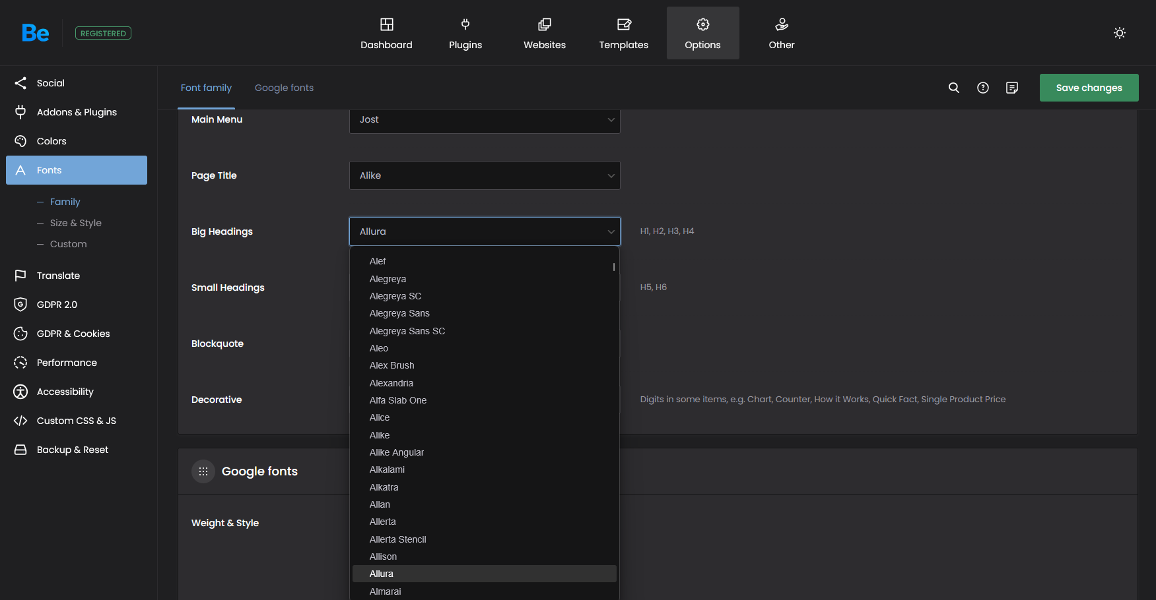Image resolution: width=1156 pixels, height=600 pixels.
Task: Open Size & Style submenu item
Action: [75, 223]
